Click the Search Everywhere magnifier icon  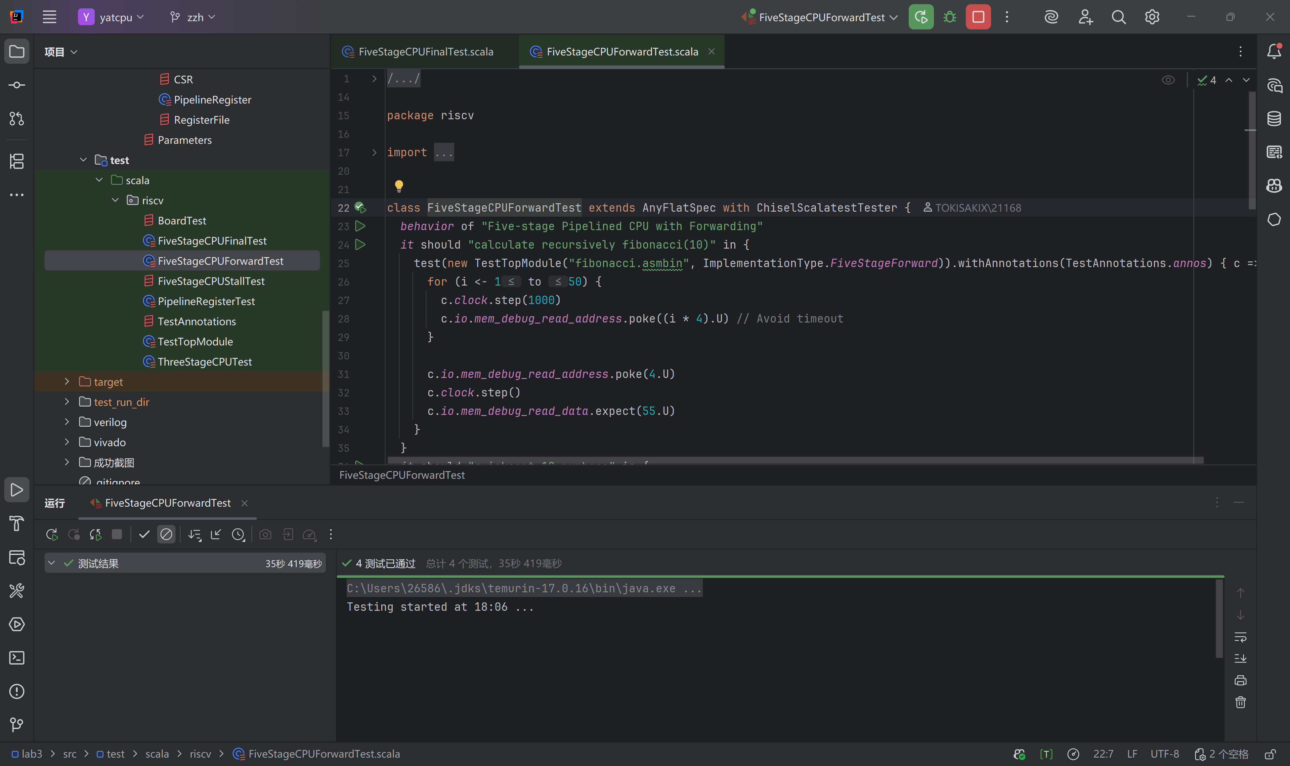pyautogui.click(x=1118, y=17)
